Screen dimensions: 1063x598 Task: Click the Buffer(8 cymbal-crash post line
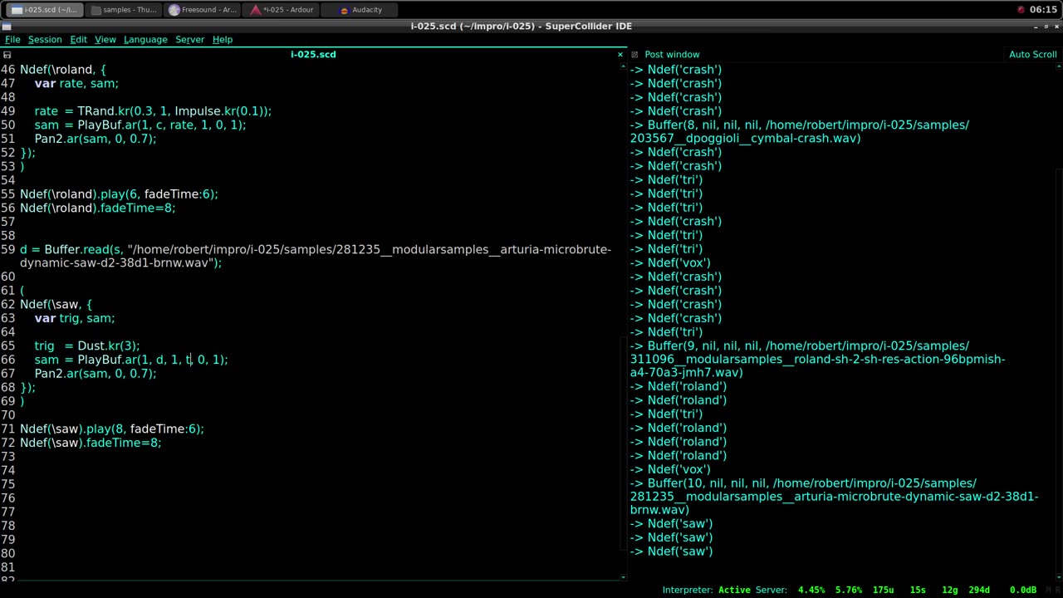tap(799, 131)
